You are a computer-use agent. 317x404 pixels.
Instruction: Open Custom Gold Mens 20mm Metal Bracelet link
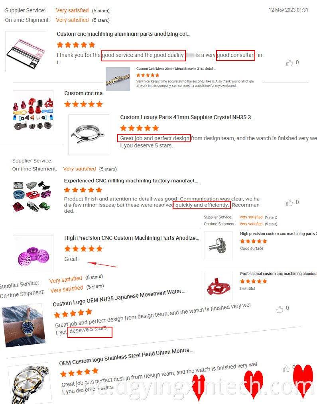[176, 69]
